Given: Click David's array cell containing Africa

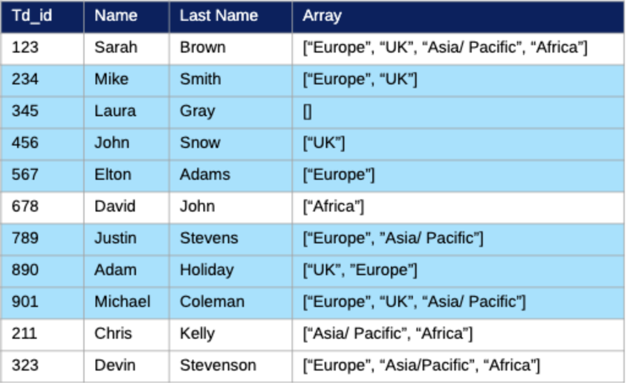Looking at the screenshot, I should [x=333, y=207].
